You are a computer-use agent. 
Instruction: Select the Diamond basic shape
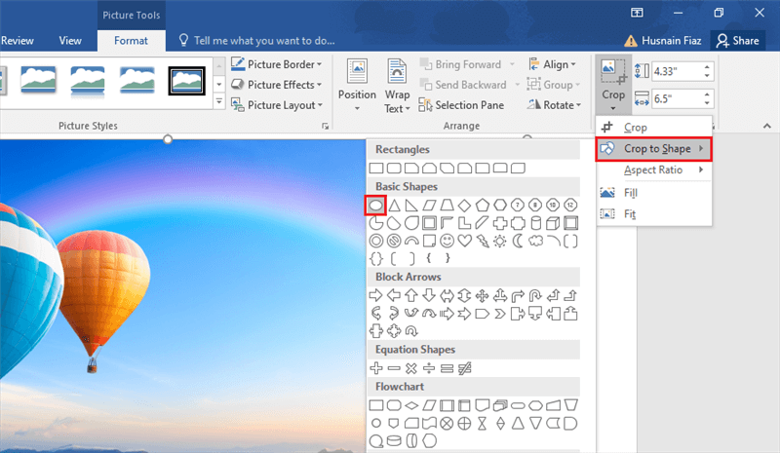[464, 205]
